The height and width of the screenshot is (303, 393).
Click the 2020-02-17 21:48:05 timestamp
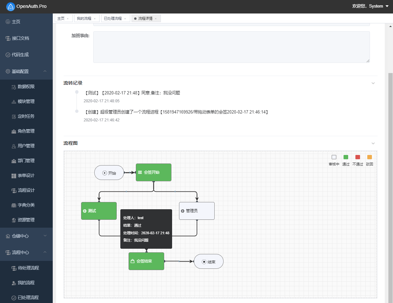click(102, 101)
